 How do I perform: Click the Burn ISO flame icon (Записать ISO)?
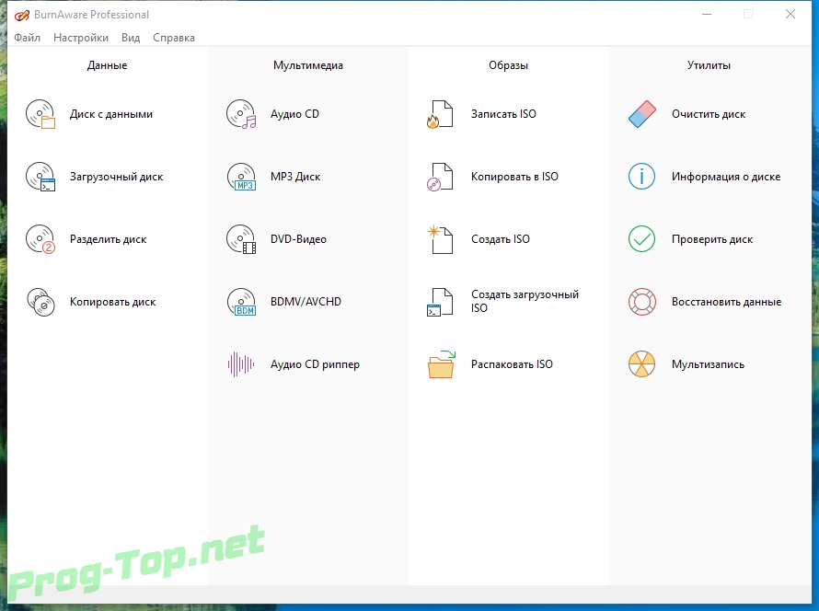point(440,114)
